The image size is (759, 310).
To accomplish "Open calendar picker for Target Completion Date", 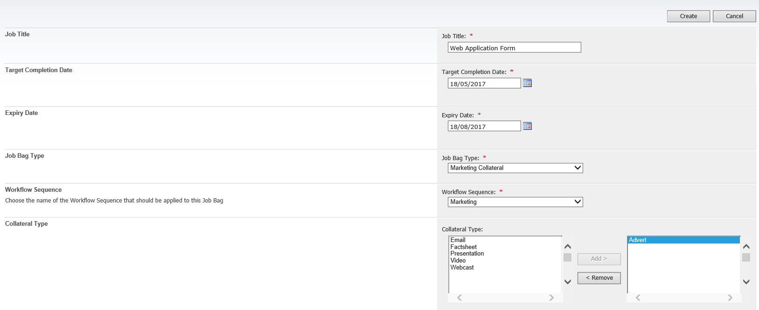I will tap(527, 83).
